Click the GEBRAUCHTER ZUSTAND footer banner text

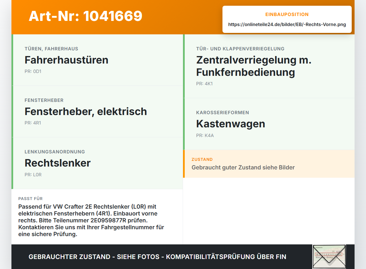pyautogui.click(x=157, y=257)
